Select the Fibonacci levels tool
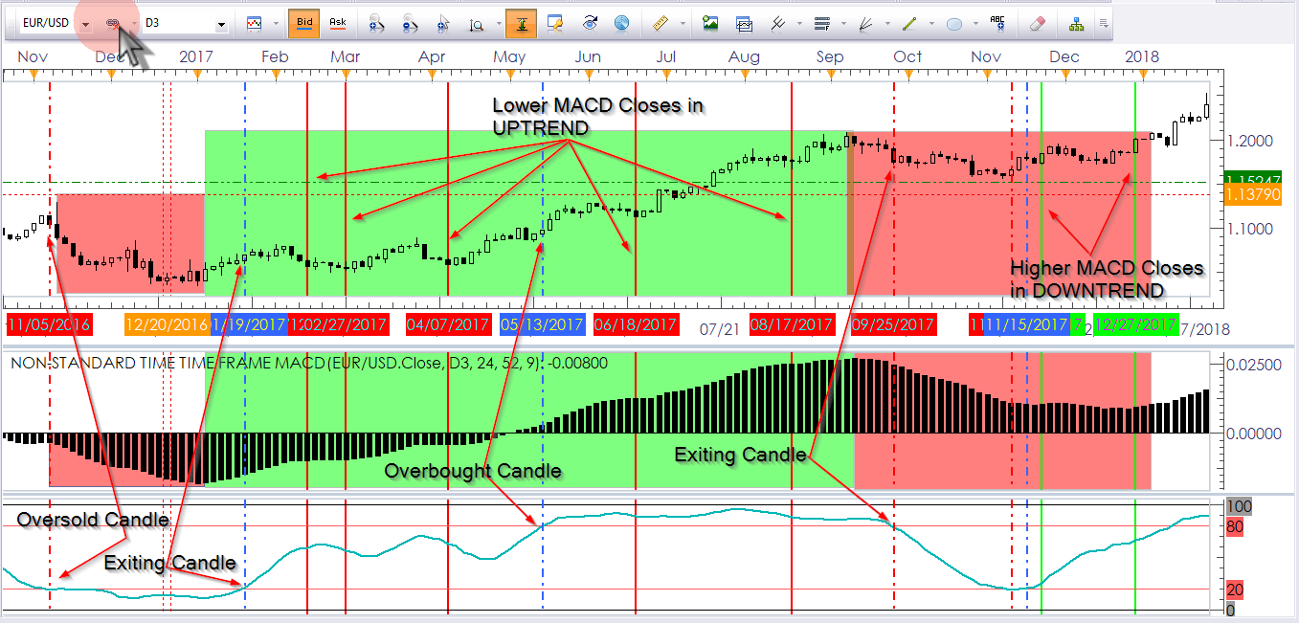Image resolution: width=1299 pixels, height=623 pixels. coord(821,23)
